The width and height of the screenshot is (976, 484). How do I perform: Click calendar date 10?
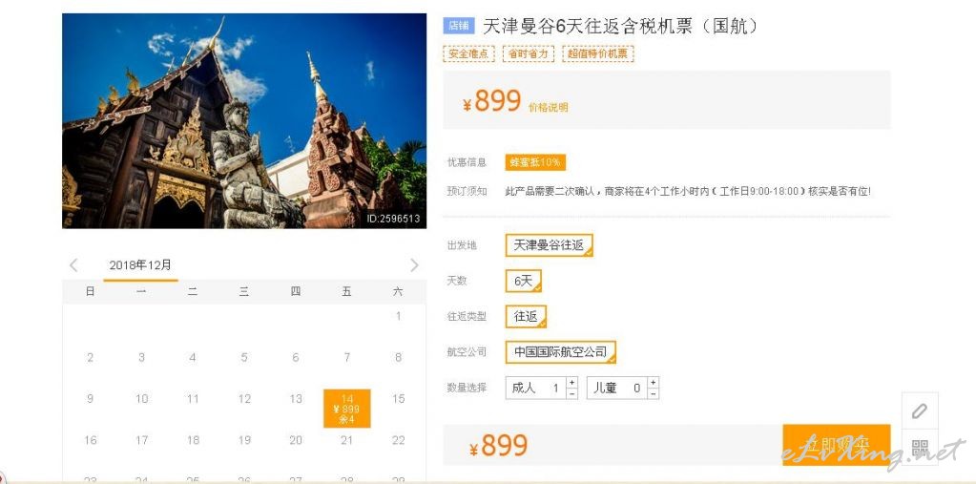coord(141,399)
